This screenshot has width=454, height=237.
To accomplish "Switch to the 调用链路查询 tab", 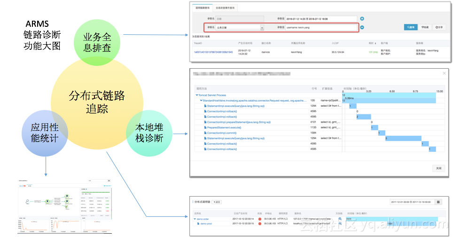I will 203,8.
